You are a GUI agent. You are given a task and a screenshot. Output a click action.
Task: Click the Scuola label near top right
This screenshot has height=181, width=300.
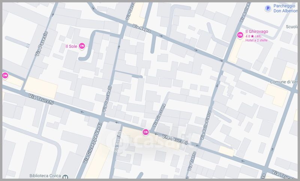click(x=291, y=27)
